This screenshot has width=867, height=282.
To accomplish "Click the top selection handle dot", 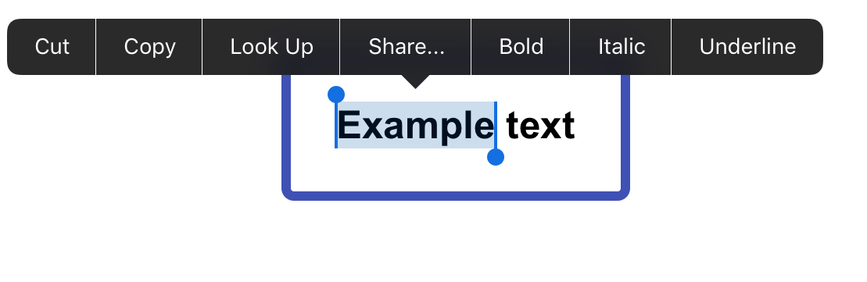I will click(336, 95).
